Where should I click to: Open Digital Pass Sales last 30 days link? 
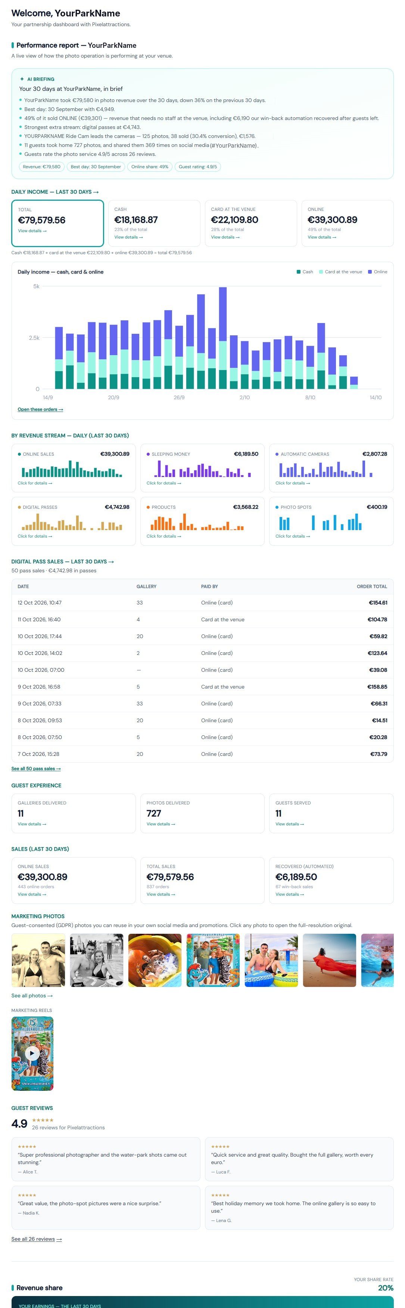(62, 561)
